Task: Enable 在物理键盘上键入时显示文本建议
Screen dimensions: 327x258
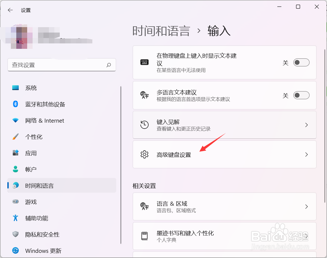Action: tap(301, 62)
